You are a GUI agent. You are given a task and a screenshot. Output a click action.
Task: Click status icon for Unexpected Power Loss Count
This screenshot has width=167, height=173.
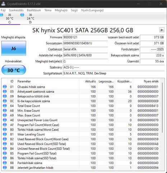tap(5, 120)
